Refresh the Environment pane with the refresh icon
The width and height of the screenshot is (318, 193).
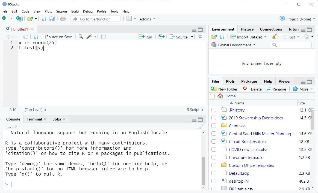(x=308, y=36)
